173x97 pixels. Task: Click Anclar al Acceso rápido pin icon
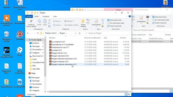[31, 21]
